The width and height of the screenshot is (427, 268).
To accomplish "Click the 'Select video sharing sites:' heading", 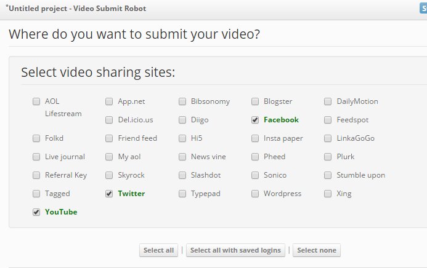I will click(98, 73).
